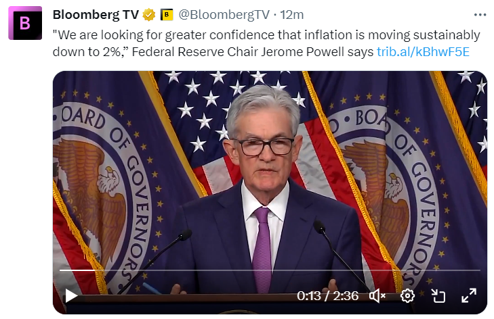The height and width of the screenshot is (319, 494).
Task: Open the tweet via 12m timestamp
Action: click(x=293, y=15)
